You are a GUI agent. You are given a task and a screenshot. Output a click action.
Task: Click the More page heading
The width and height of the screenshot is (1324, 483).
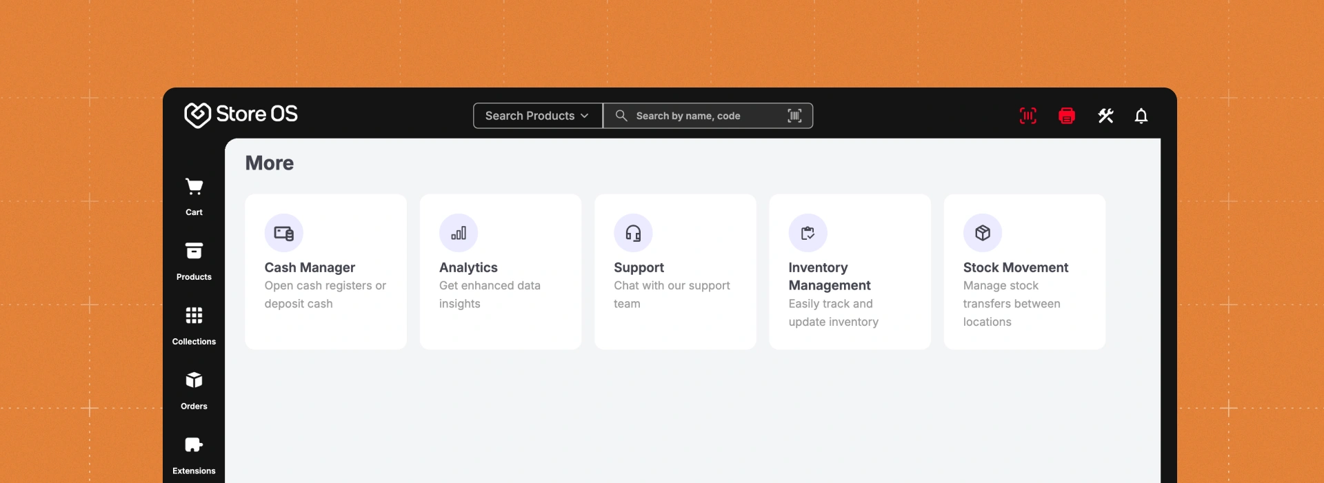point(270,163)
